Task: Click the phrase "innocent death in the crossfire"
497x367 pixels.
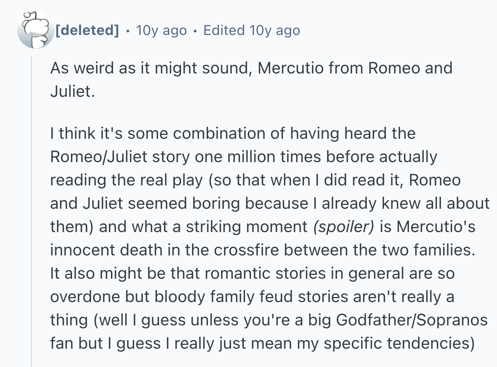Action: tap(164, 250)
